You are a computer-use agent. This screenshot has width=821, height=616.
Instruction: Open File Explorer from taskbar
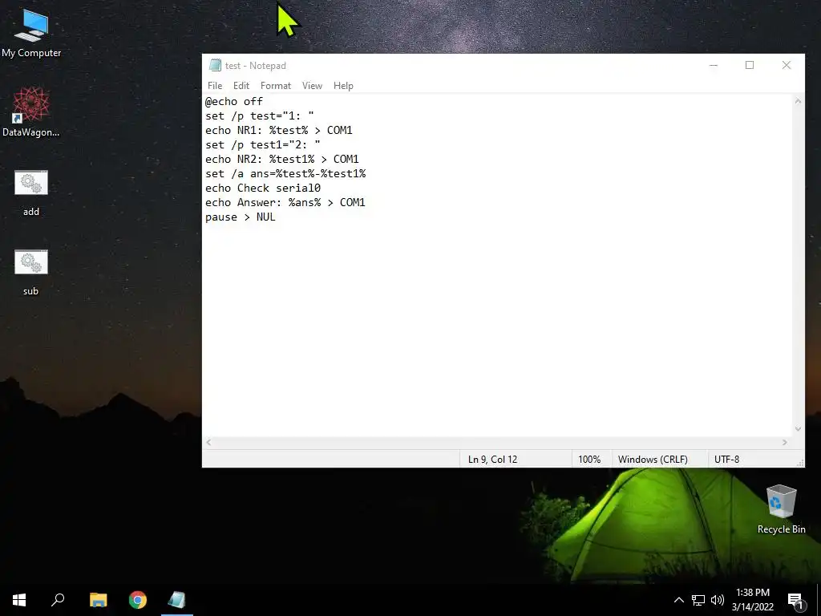(x=98, y=600)
